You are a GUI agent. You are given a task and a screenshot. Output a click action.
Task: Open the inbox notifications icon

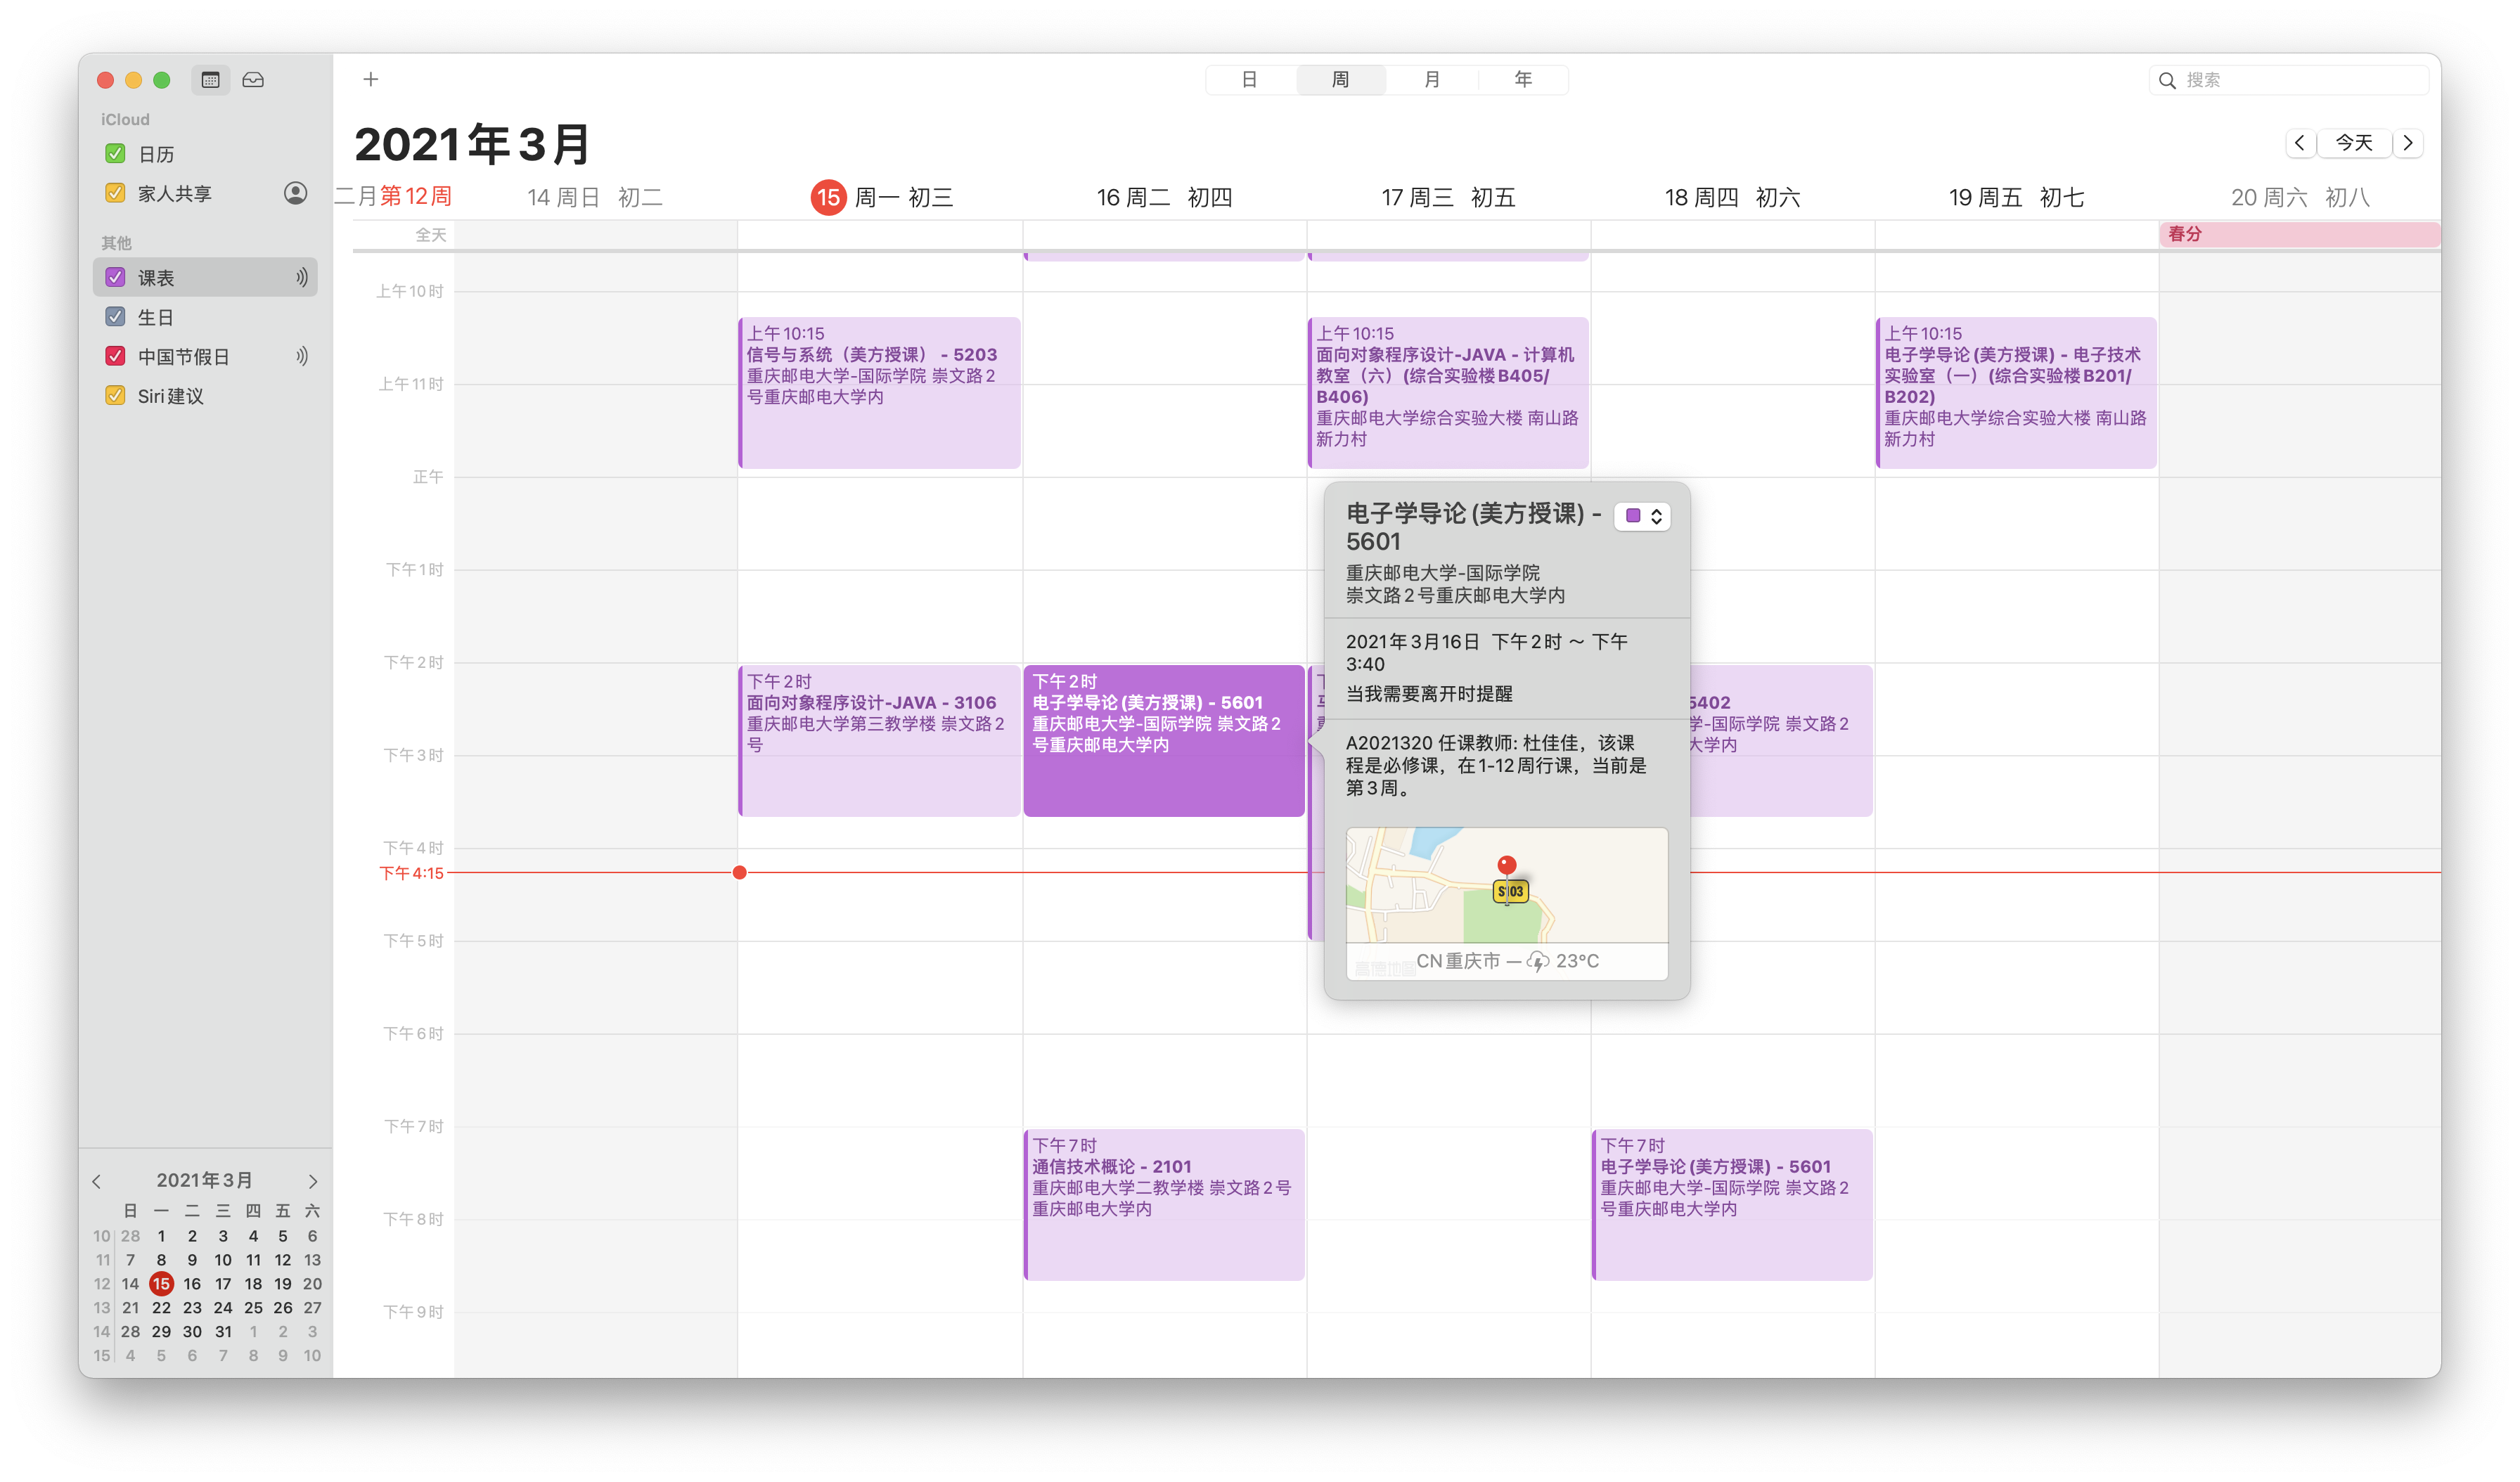pos(253,80)
